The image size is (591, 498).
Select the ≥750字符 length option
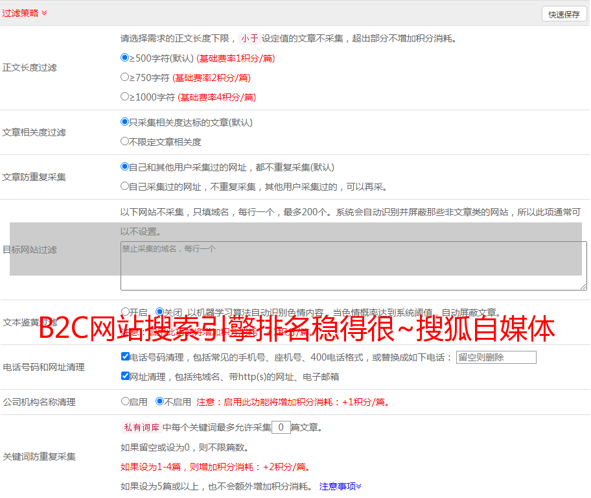pyautogui.click(x=125, y=77)
